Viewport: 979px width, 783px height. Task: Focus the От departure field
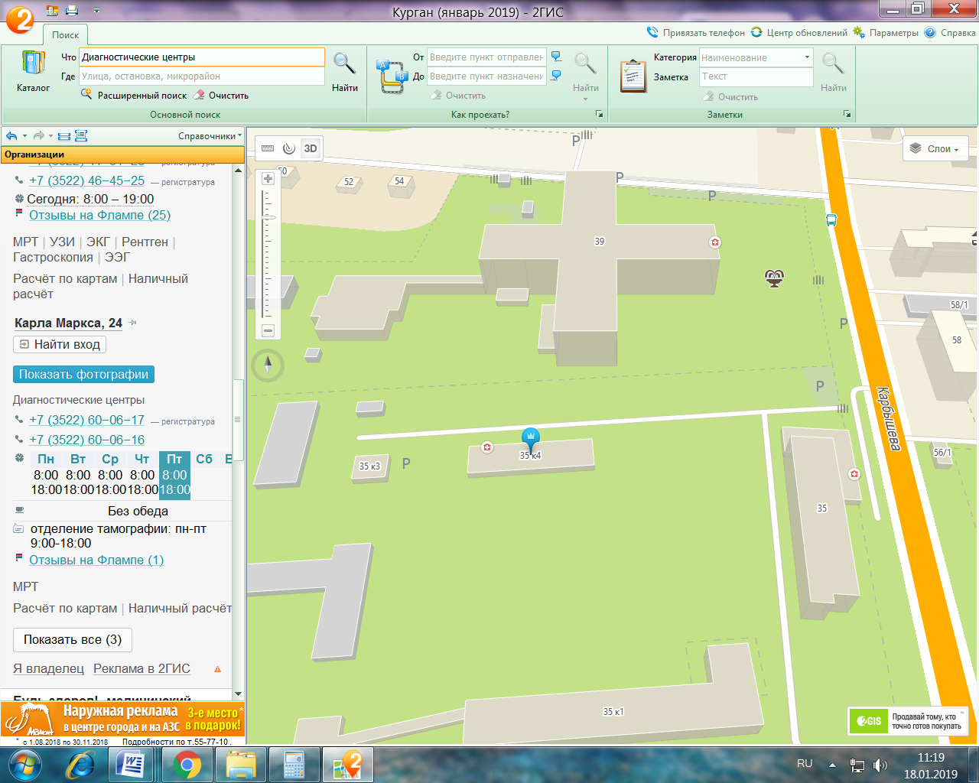click(x=486, y=57)
